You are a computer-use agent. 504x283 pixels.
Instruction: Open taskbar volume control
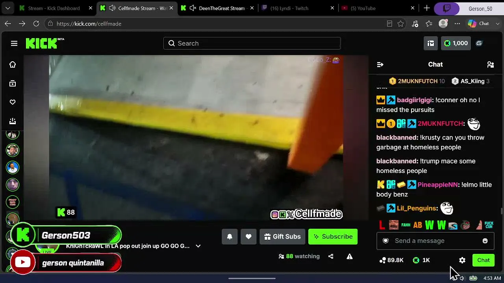[x=462, y=278]
